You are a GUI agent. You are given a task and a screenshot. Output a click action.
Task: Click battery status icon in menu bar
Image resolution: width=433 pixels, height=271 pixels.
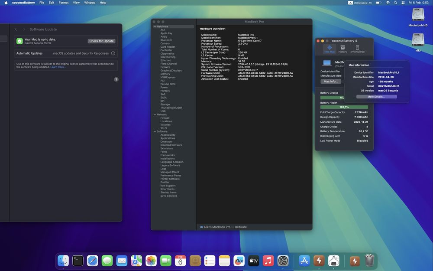(378, 3)
